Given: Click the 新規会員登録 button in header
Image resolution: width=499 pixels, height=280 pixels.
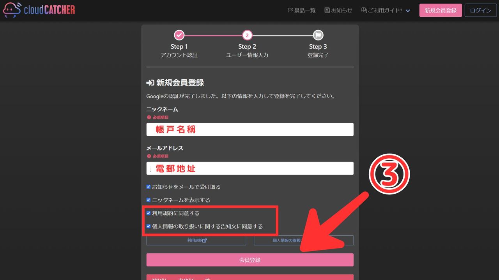Looking at the screenshot, I should pos(441,10).
